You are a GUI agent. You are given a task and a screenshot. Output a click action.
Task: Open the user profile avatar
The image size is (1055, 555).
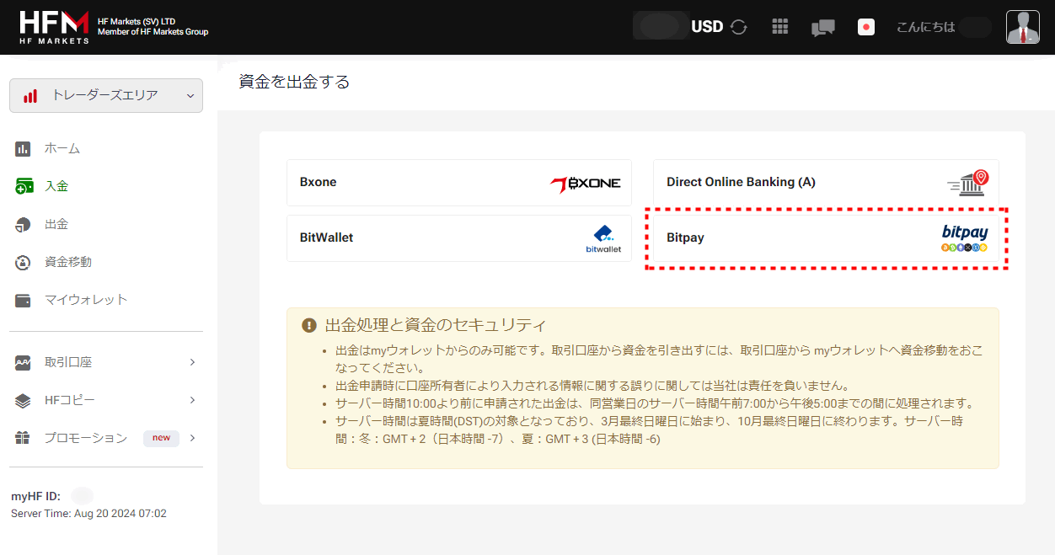tap(1023, 27)
